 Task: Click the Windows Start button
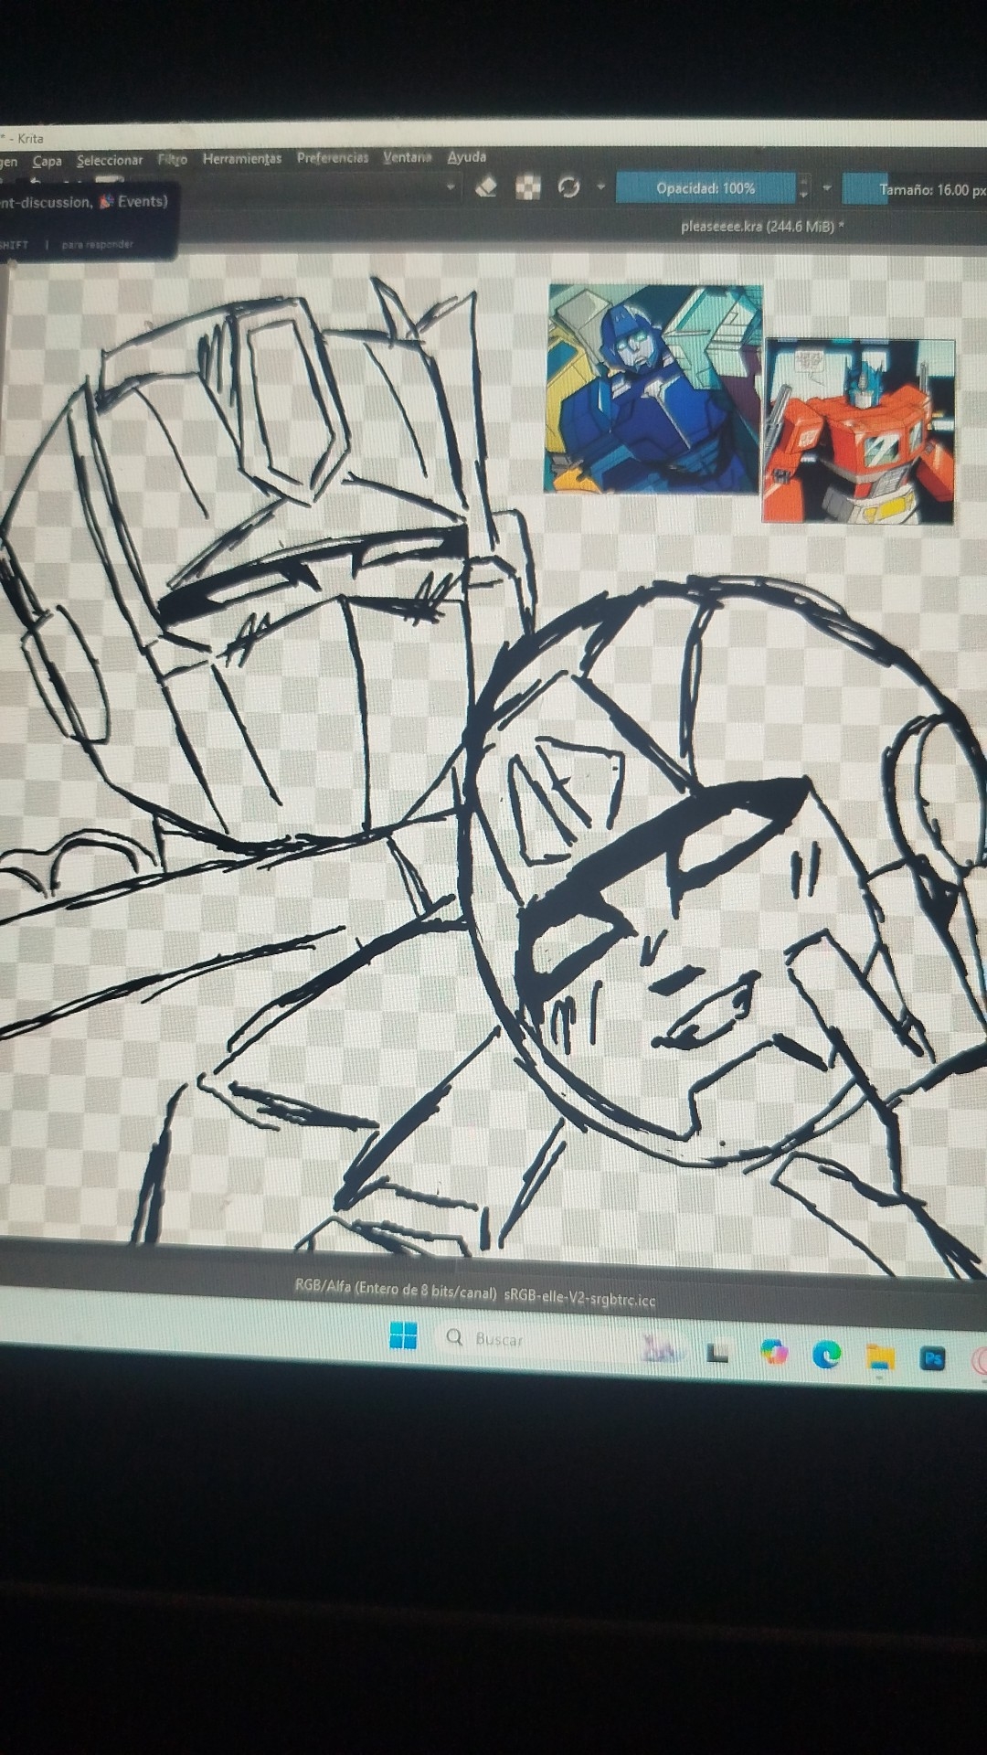(x=403, y=1335)
